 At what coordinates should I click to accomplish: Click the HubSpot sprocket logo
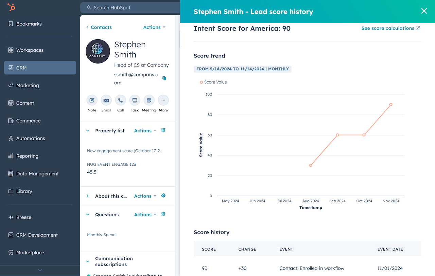11,7
